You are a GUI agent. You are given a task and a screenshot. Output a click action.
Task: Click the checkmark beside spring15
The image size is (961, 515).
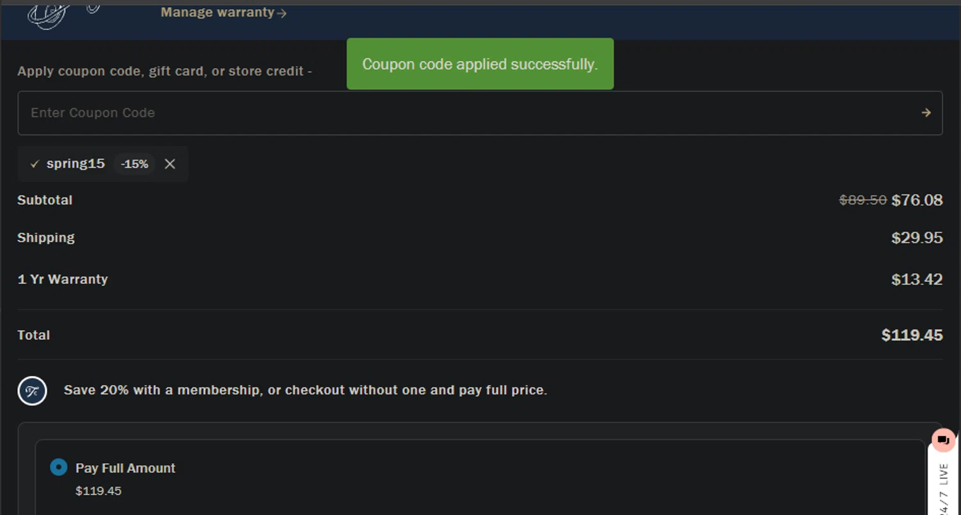pos(35,164)
